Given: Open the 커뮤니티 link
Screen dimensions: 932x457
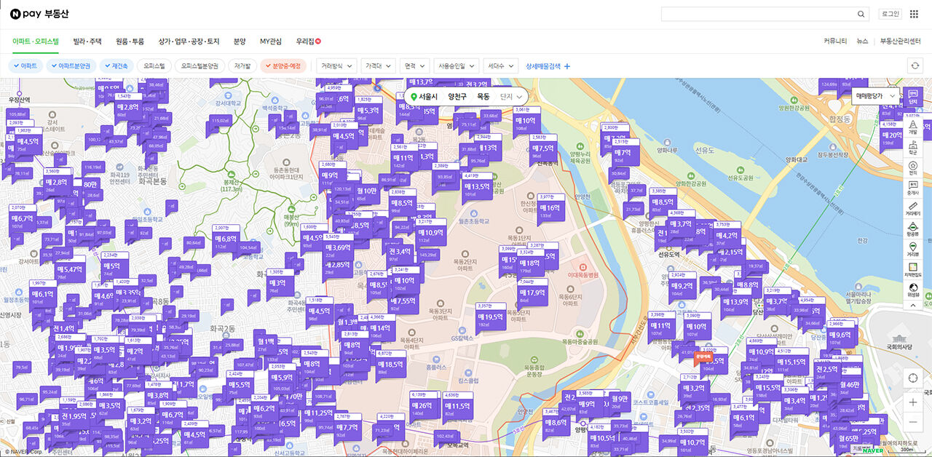Looking at the screenshot, I should click(x=835, y=41).
